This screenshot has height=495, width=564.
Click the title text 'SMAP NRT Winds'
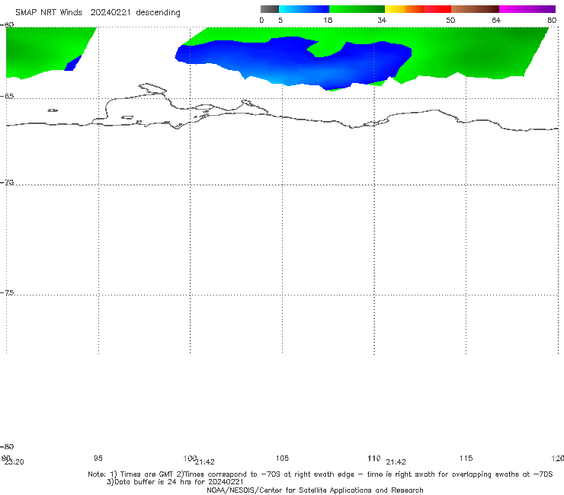tap(49, 13)
